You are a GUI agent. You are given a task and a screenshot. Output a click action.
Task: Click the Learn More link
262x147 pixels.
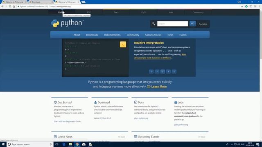coord(159,87)
